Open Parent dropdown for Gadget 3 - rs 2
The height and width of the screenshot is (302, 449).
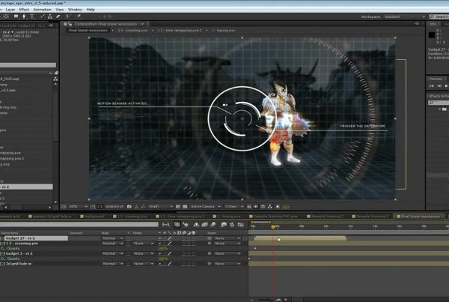click(x=227, y=253)
